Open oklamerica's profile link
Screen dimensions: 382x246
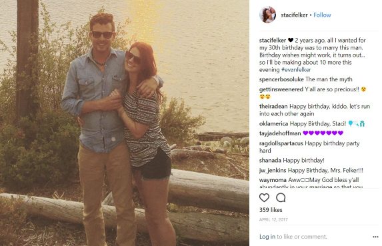point(273,124)
